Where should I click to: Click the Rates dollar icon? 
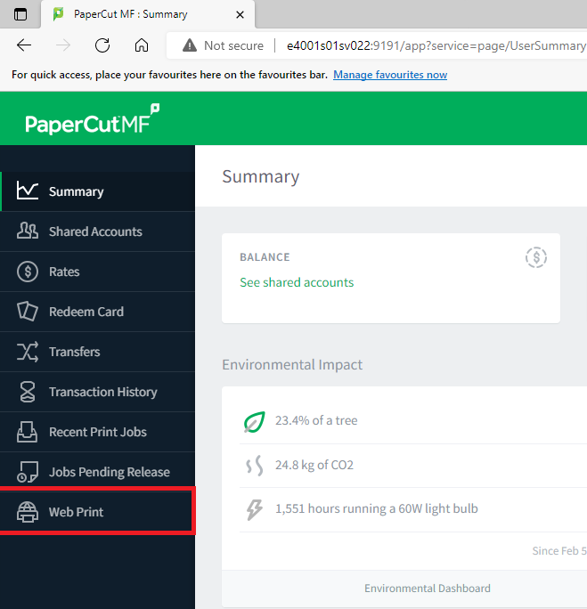click(x=28, y=271)
